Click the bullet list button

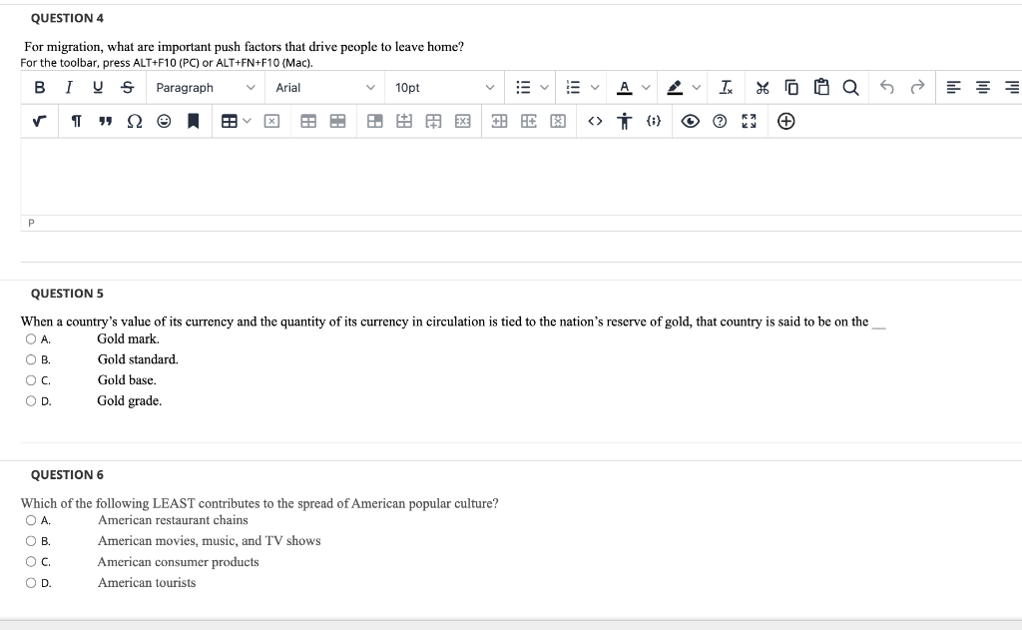tap(523, 88)
